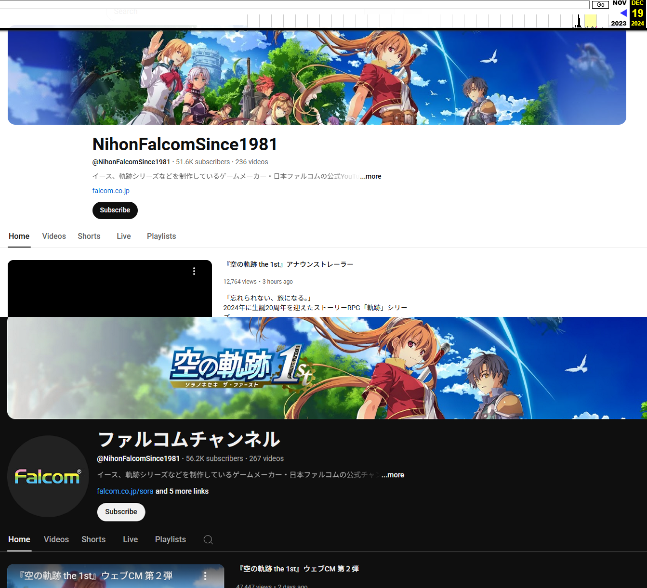Open the falcom.co.jp link
The image size is (647, 588).
click(111, 191)
